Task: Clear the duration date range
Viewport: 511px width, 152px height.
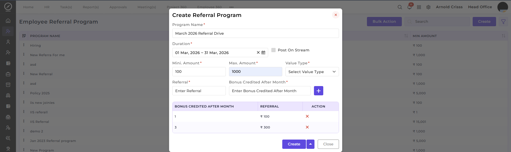Action: [258, 52]
